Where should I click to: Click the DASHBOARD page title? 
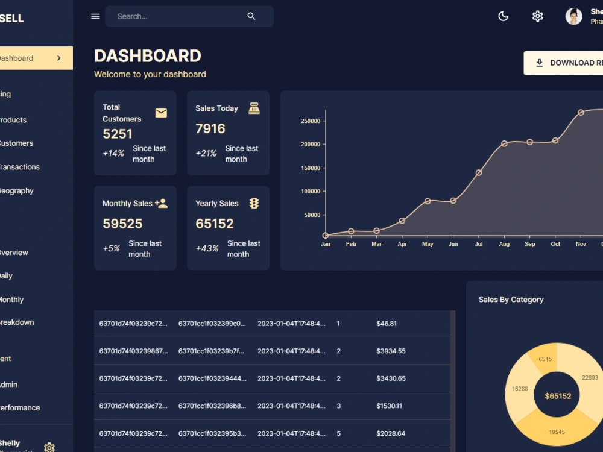coord(148,56)
